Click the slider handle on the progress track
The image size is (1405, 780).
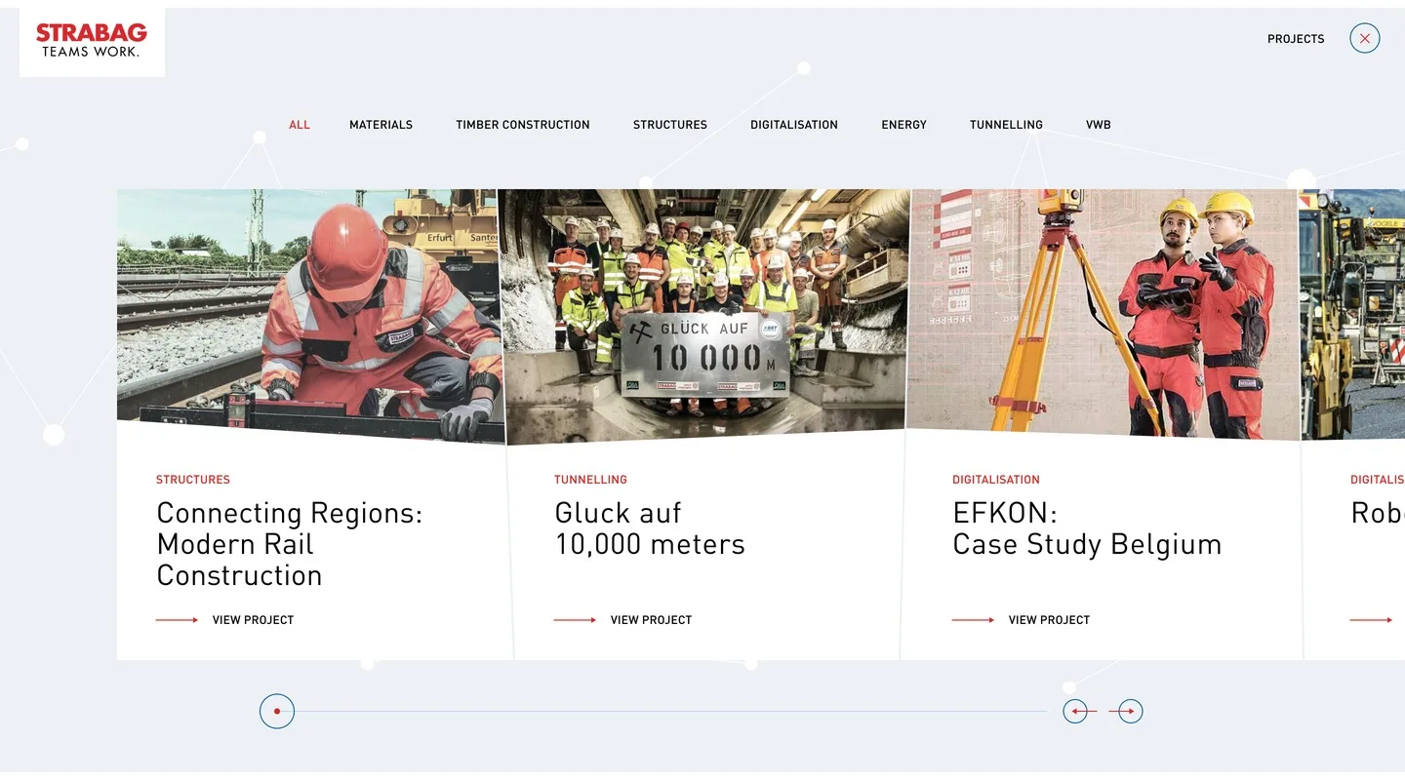point(277,712)
